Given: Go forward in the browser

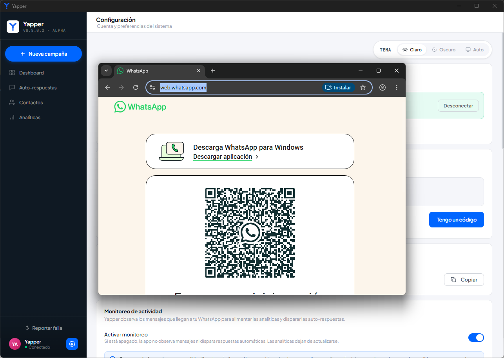Looking at the screenshot, I should (x=121, y=87).
